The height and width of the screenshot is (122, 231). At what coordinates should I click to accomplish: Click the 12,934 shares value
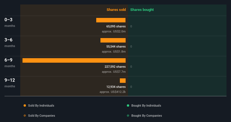pyautogui.click(x=116, y=87)
